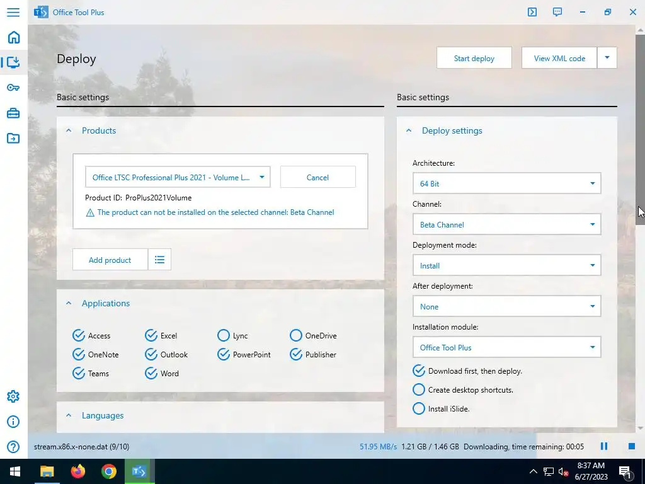The width and height of the screenshot is (645, 484).
Task: Expand the View XML code arrow menu
Action: coord(607,57)
